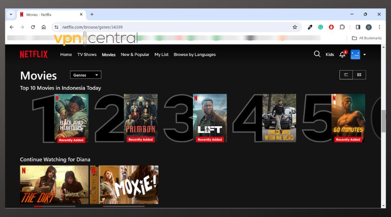The height and width of the screenshot is (217, 391).
Task: Open Chrome three-dot menu
Action: point(379,27)
